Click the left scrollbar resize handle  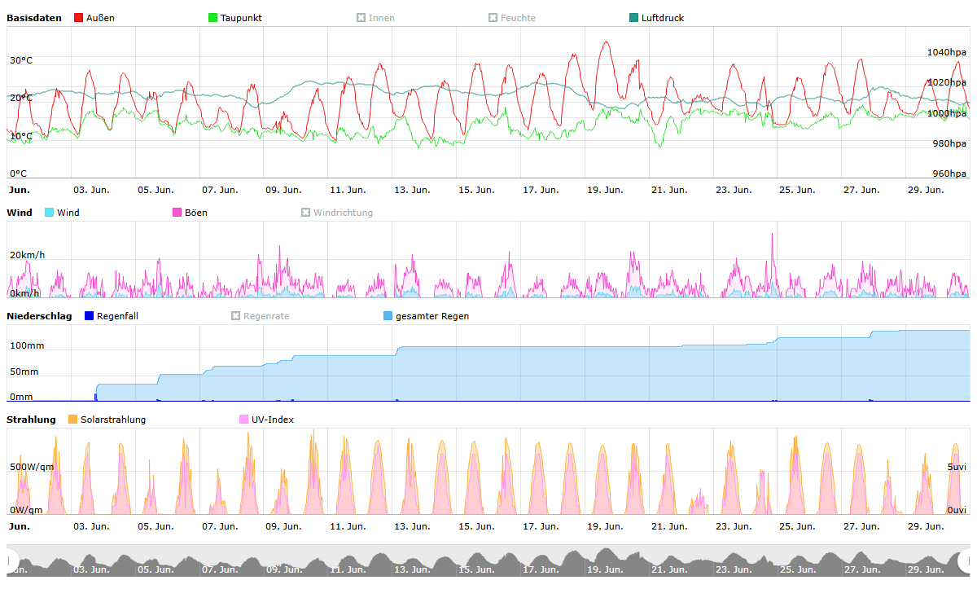(11, 560)
